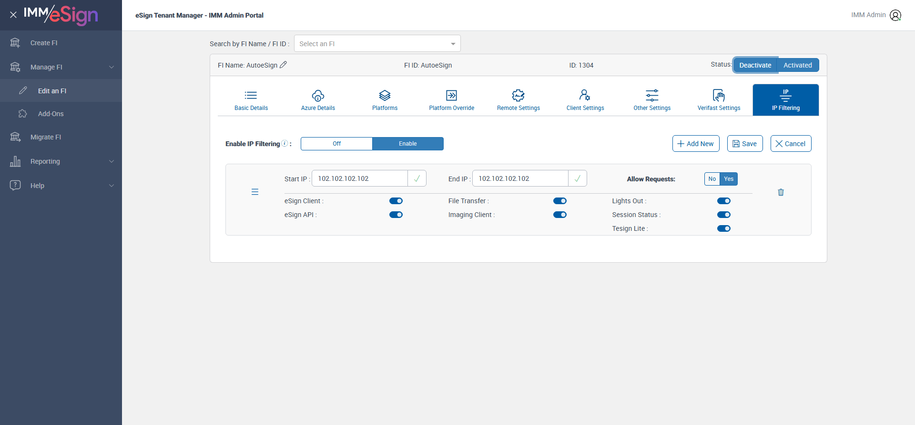Viewport: 915px width, 425px height.
Task: Toggle the eSign Client switch
Action: (396, 201)
